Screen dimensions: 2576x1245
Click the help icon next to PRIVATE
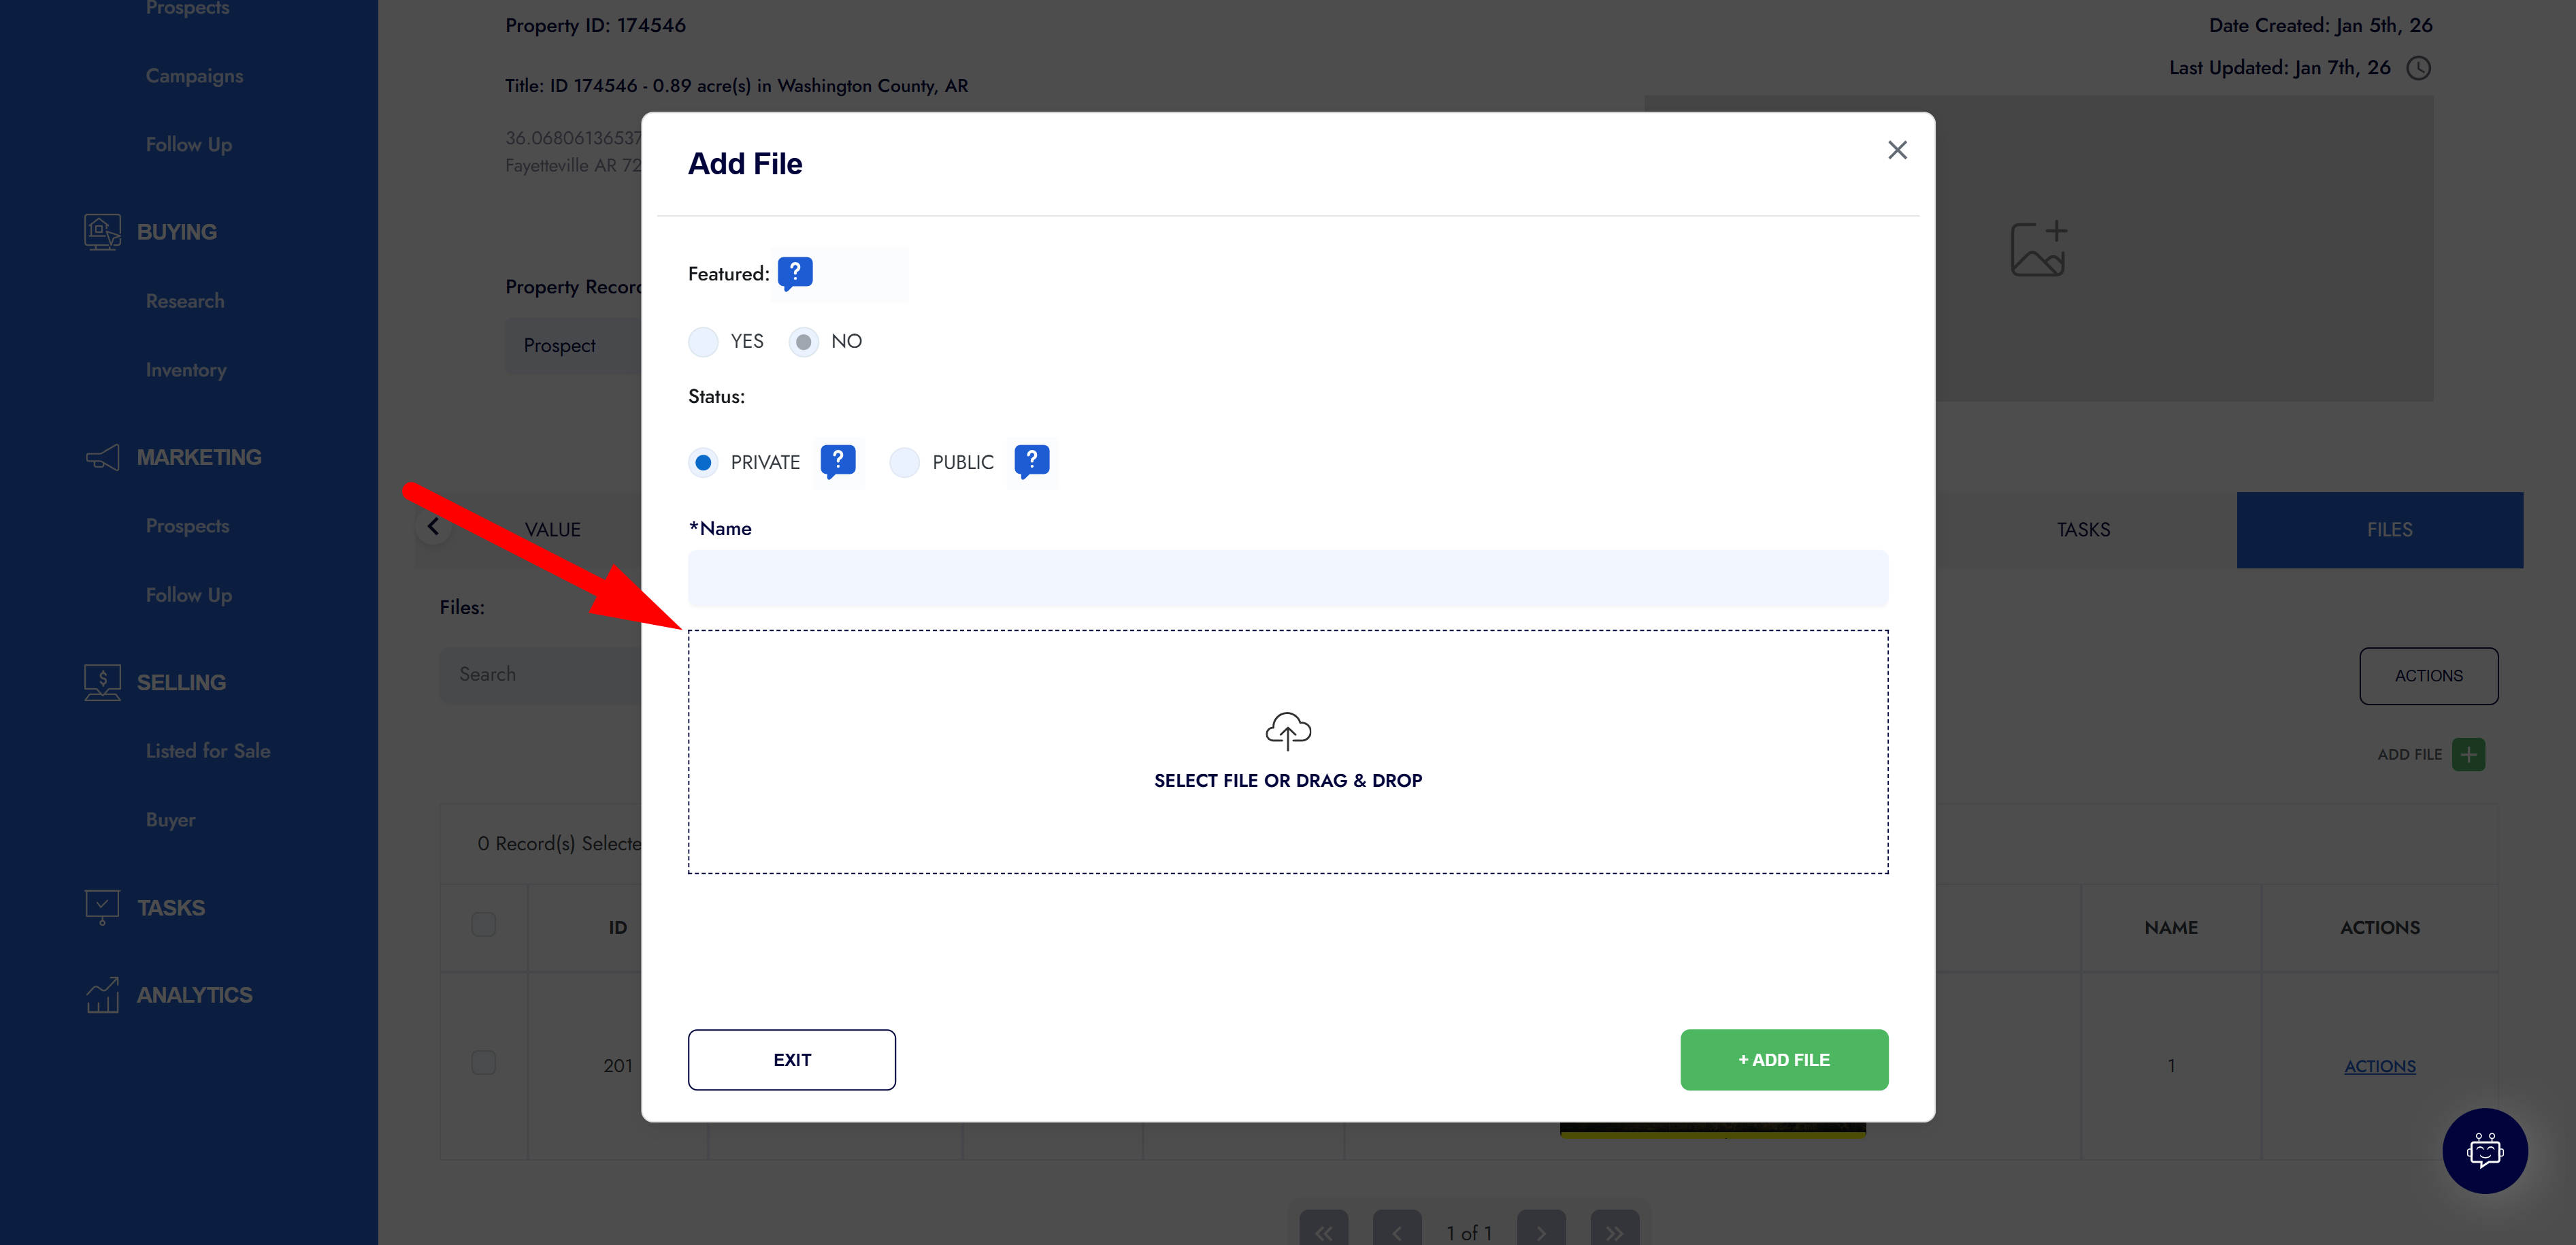point(838,460)
